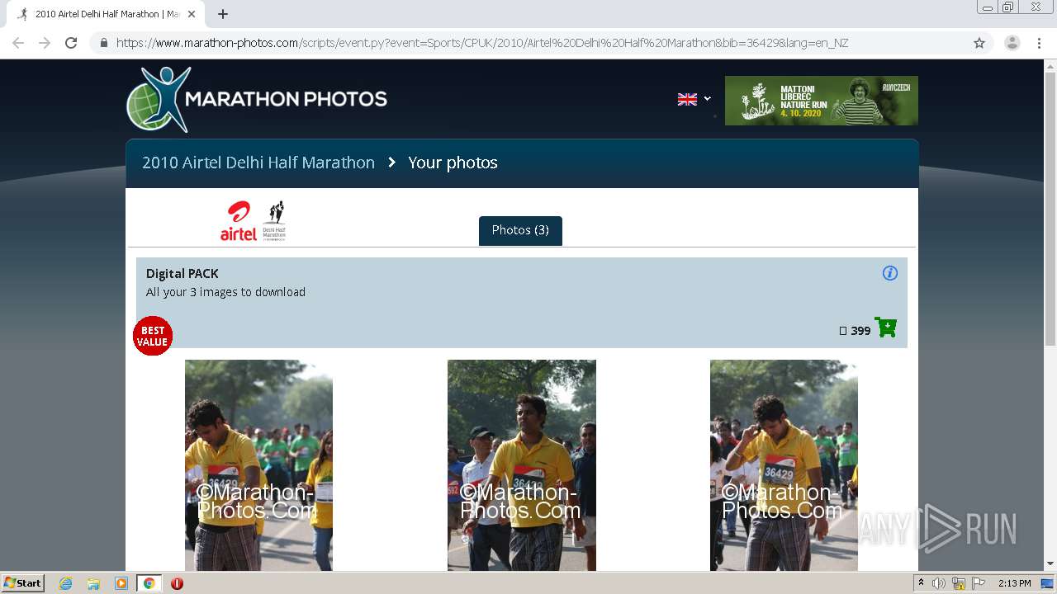View site security lock information
1057x594 pixels.
pyautogui.click(x=103, y=43)
